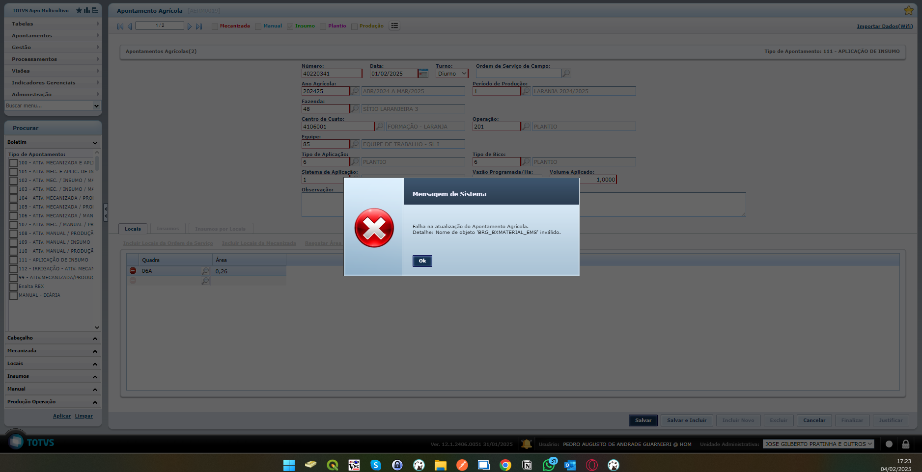Open Fazenda lookup magnifier
922x472 pixels.
[x=355, y=109]
